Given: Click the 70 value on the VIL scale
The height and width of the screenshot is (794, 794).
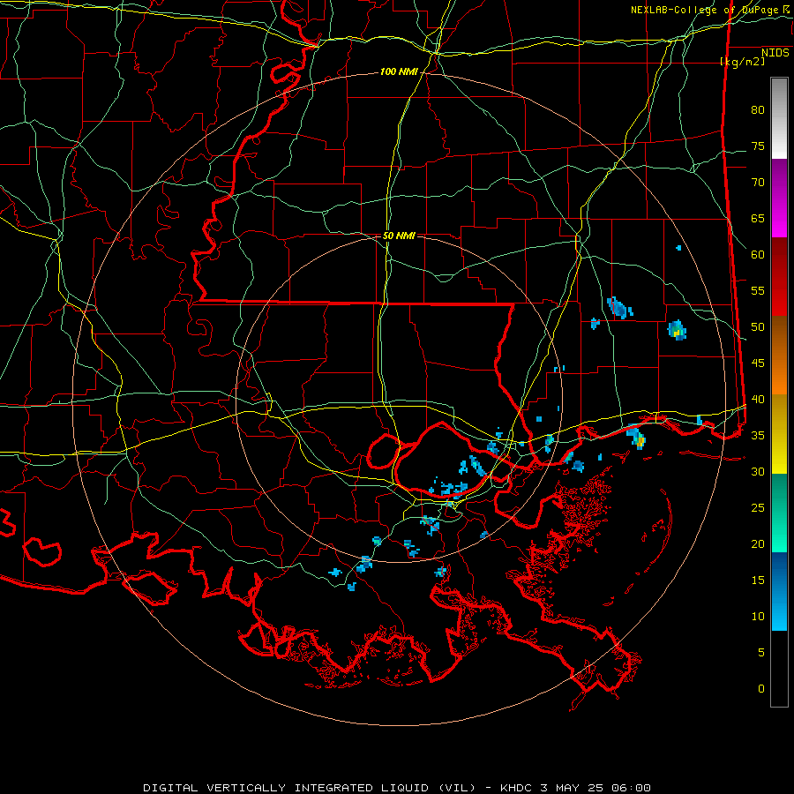Looking at the screenshot, I should 758,183.
